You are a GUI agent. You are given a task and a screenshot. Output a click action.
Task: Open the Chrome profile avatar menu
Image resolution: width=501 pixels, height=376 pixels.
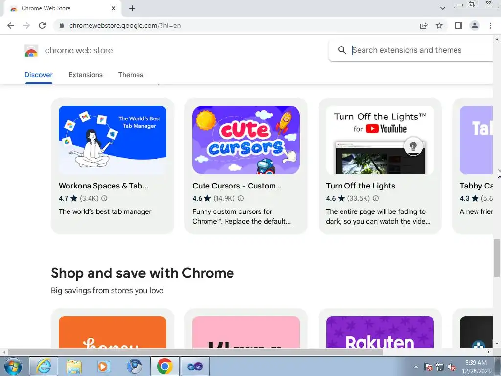475,25
